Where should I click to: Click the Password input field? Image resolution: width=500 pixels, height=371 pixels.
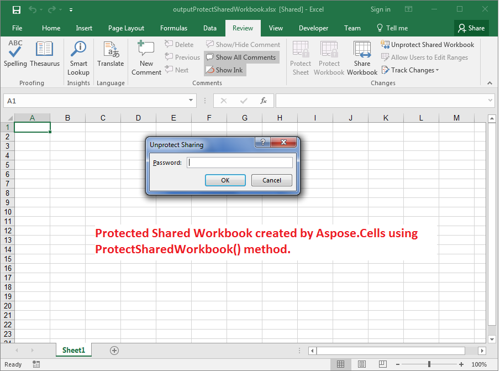click(240, 163)
